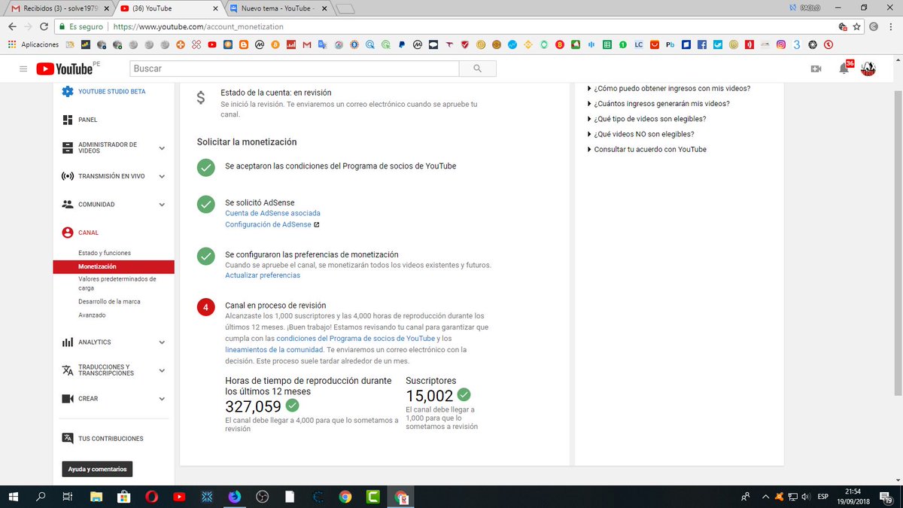Click the browser address bar URL
The image size is (903, 508).
tap(197, 26)
